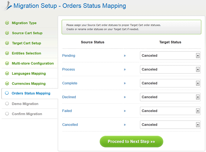Click the checkmark icon beside Languages Mapping
This screenshot has width=206, height=152.
pyautogui.click(x=7, y=73)
